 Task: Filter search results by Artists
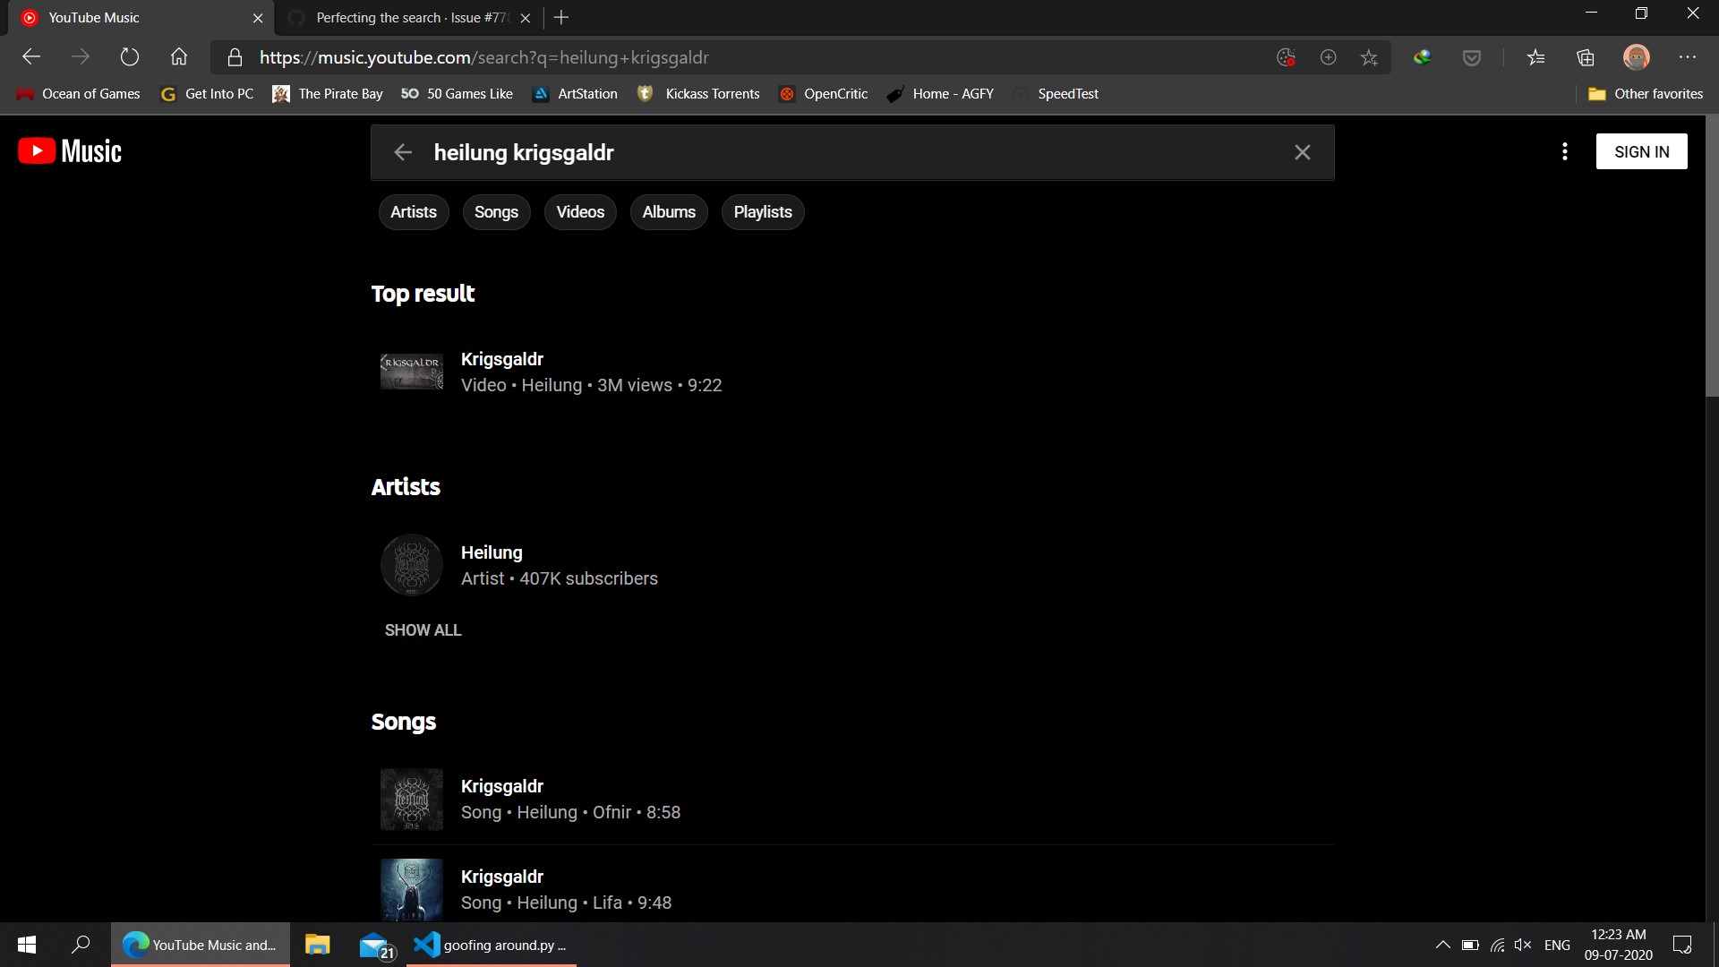414,212
